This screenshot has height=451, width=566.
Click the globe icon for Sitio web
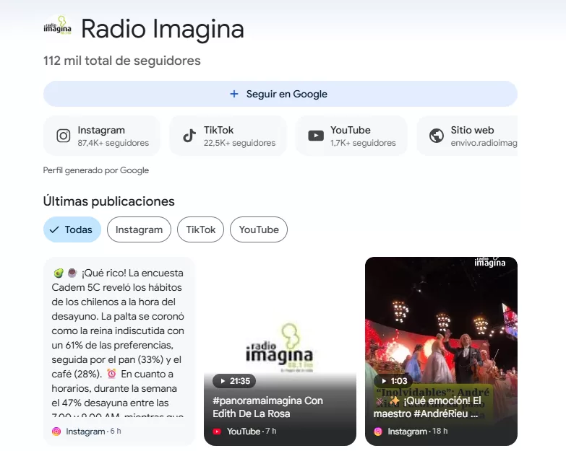coord(436,136)
